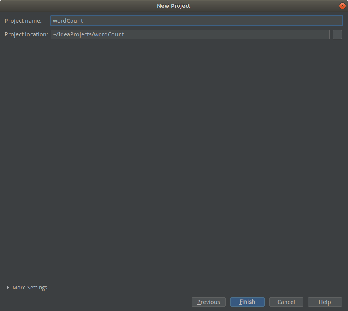
Task: Cancel the new project creation
Action: pyautogui.click(x=286, y=302)
